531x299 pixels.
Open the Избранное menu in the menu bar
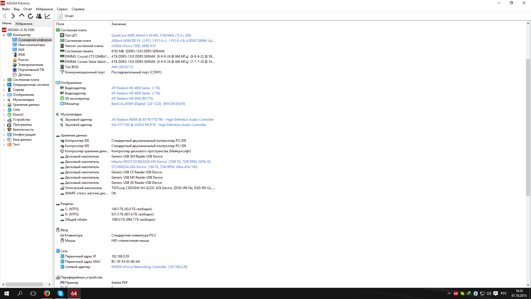(44, 9)
